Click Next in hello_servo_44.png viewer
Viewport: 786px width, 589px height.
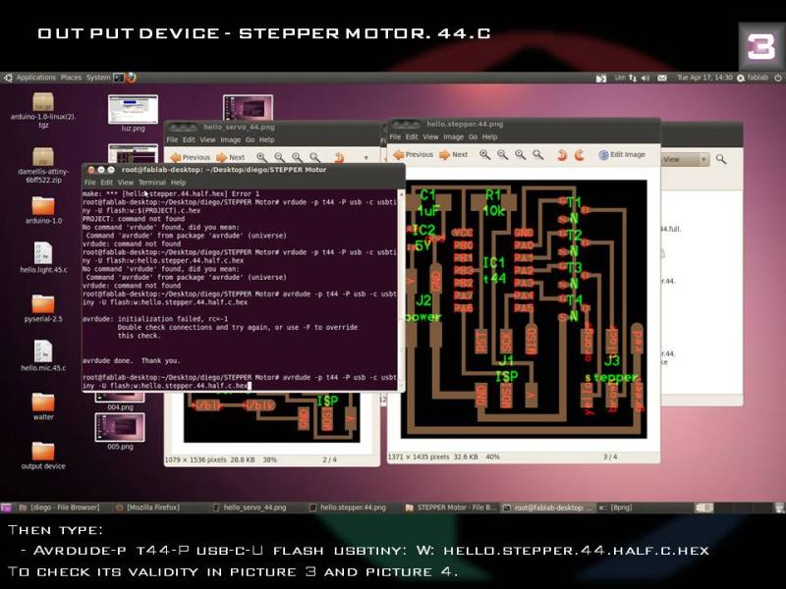[x=231, y=157]
